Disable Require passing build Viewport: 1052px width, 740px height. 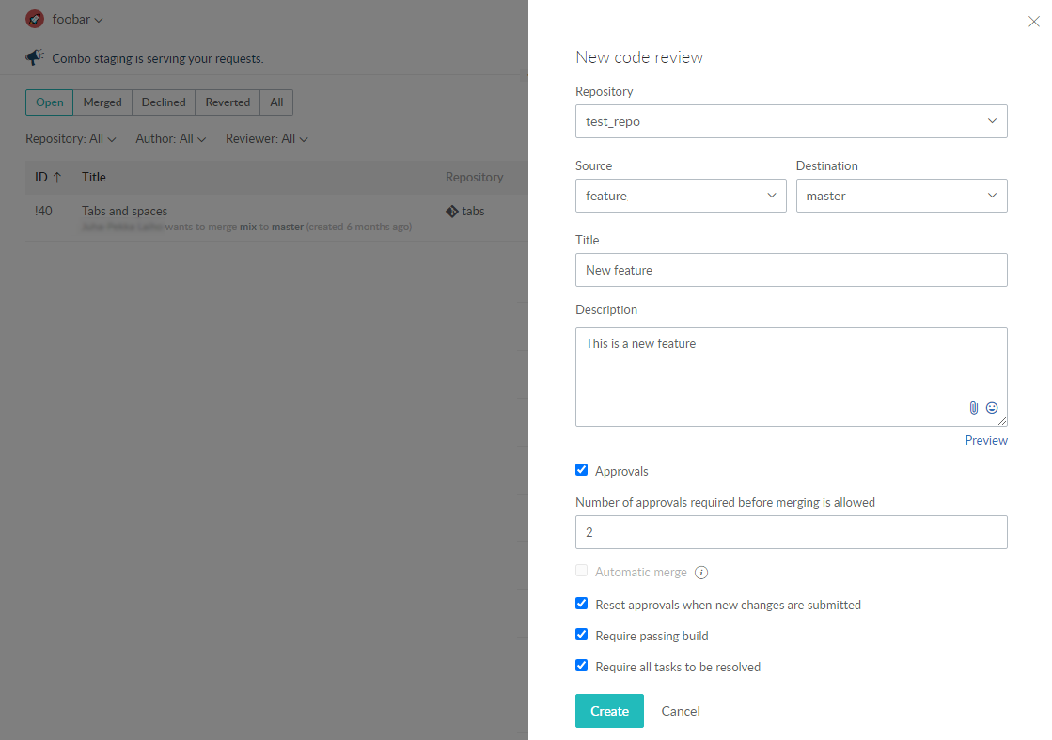tap(581, 635)
